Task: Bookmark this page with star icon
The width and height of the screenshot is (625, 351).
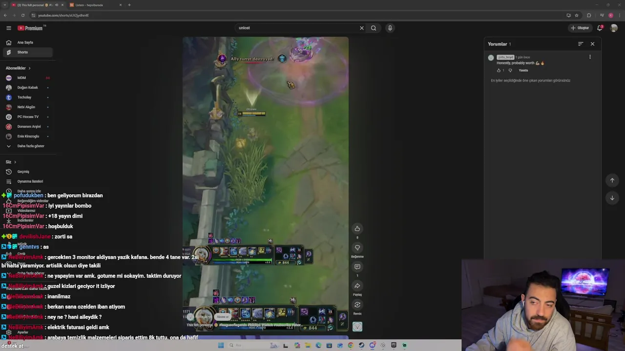Action: 577,15
